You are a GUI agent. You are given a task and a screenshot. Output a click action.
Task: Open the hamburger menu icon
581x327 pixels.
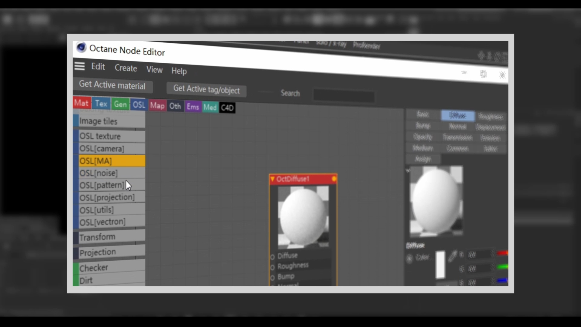[x=80, y=66]
